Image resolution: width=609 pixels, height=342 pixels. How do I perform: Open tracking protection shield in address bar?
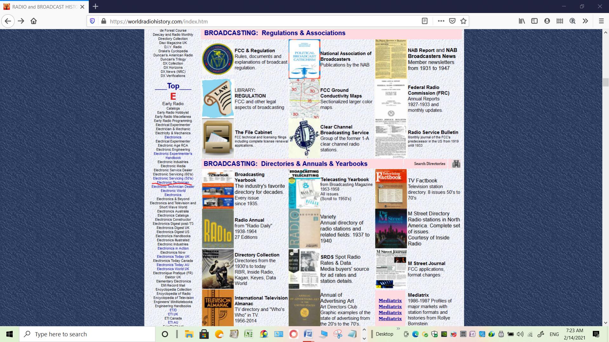(92, 21)
